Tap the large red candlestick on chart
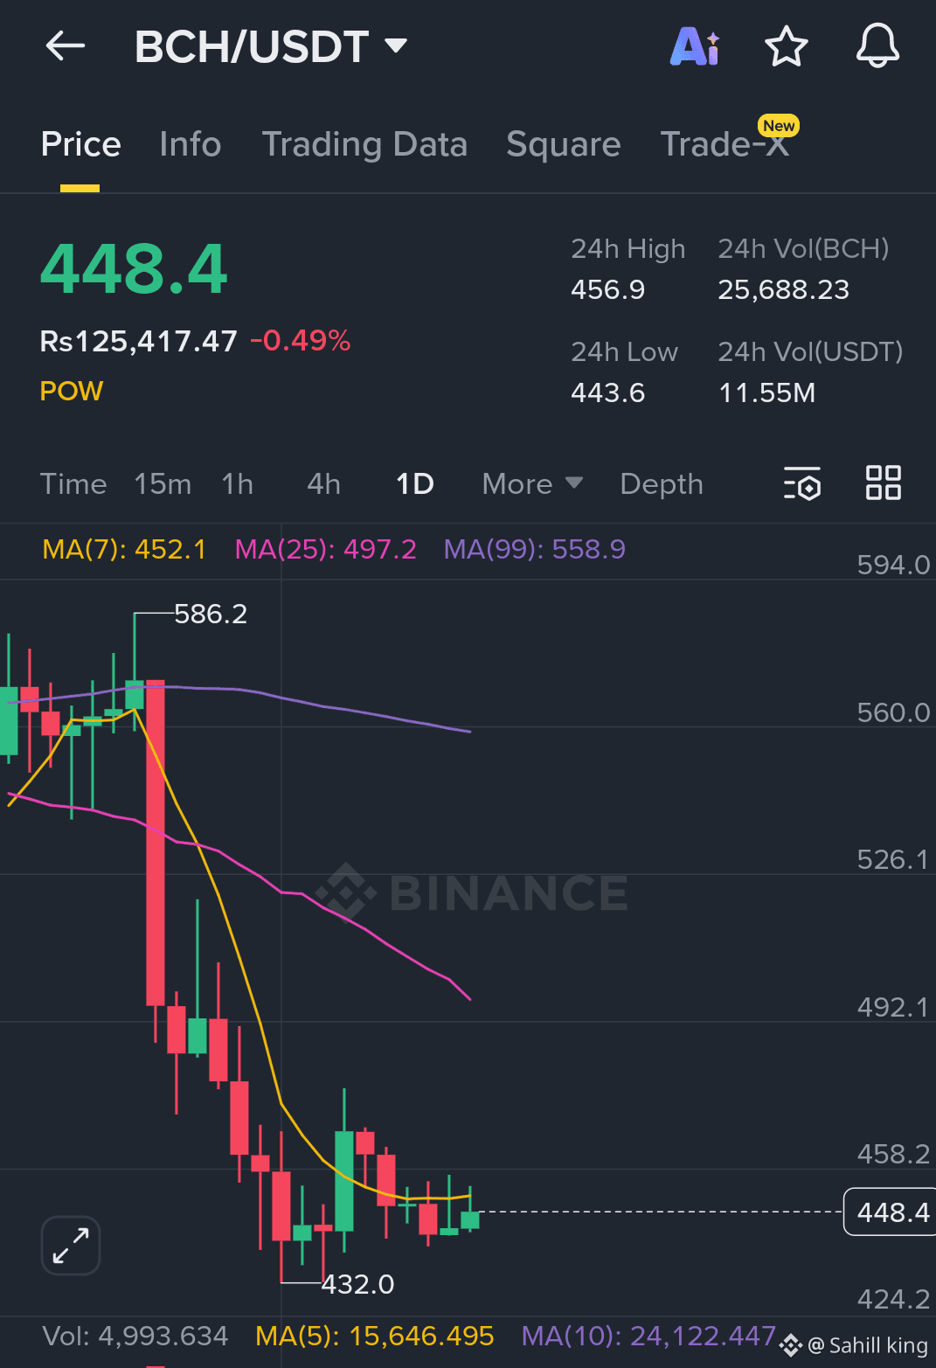The image size is (936, 1368). [x=156, y=843]
